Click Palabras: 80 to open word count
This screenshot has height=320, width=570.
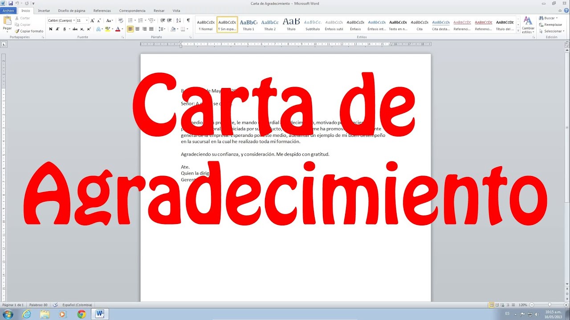click(39, 305)
